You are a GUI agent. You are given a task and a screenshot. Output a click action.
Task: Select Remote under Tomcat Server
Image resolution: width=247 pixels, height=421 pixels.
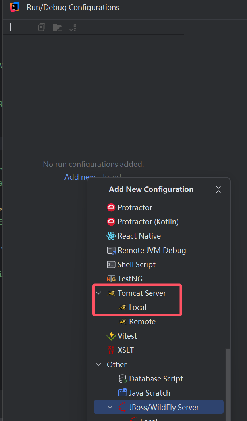click(142, 321)
